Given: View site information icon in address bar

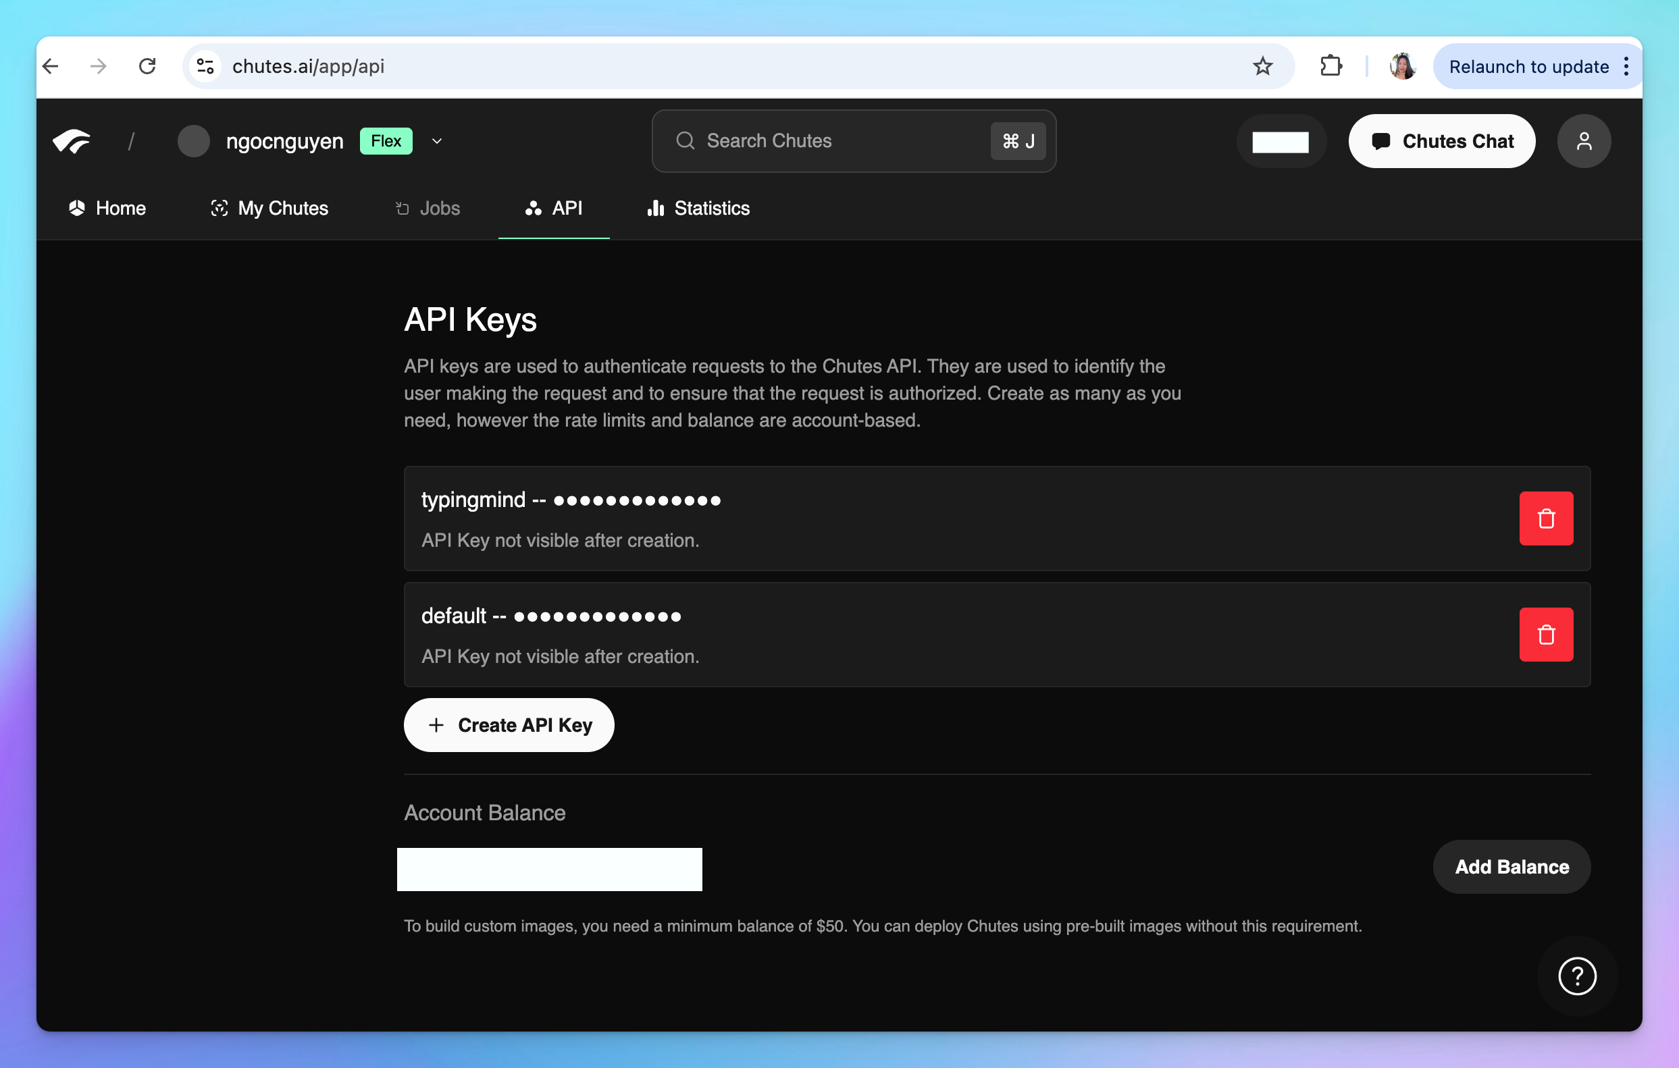Looking at the screenshot, I should (205, 66).
